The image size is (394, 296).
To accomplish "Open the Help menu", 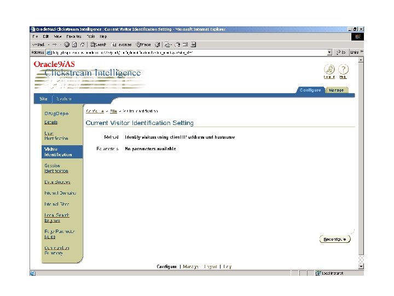I will tap(103, 37).
